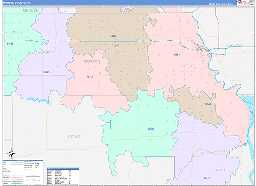
Task: Click the GRANT county name label
Action: 74,137
